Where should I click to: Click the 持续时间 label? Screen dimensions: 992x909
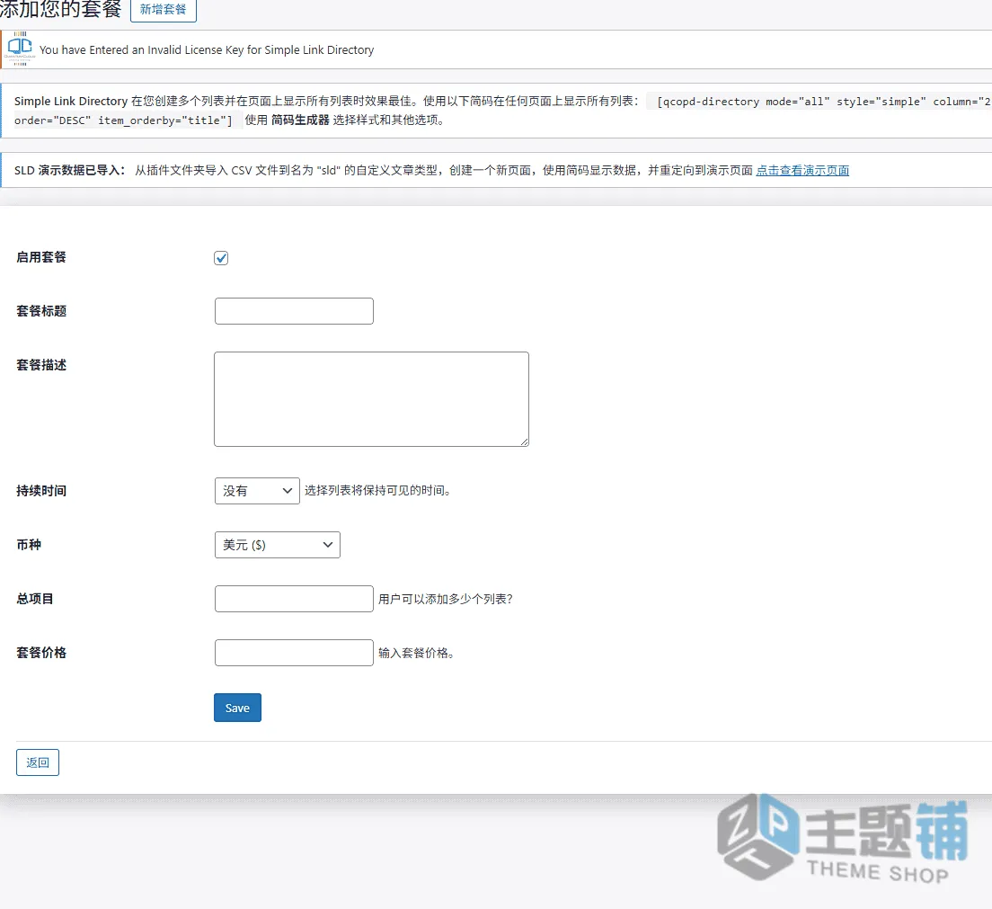click(41, 491)
